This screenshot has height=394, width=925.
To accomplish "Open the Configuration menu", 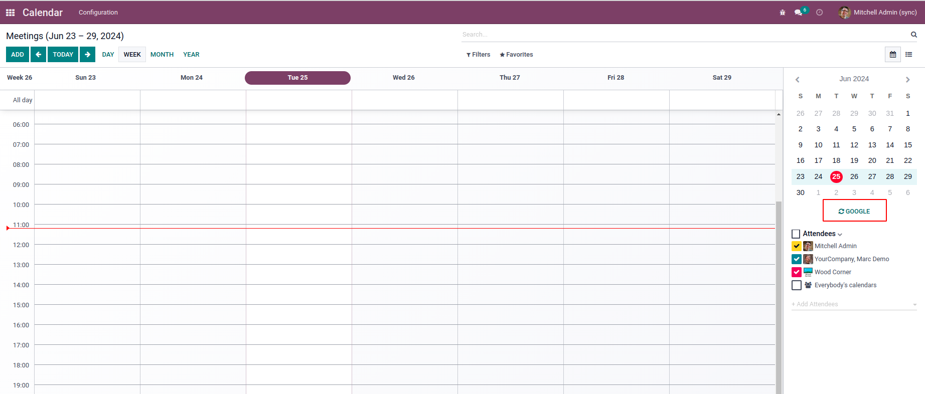I will [x=98, y=13].
